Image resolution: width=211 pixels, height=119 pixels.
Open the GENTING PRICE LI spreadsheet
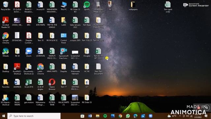coord(75,85)
